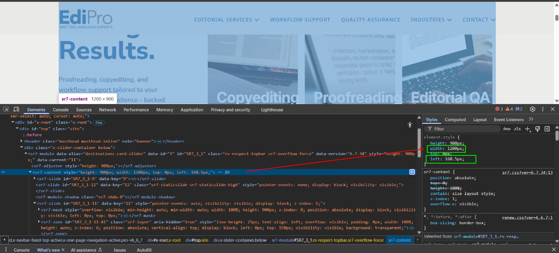
Task: Open the Autofill drawer tab
Action: (144, 250)
